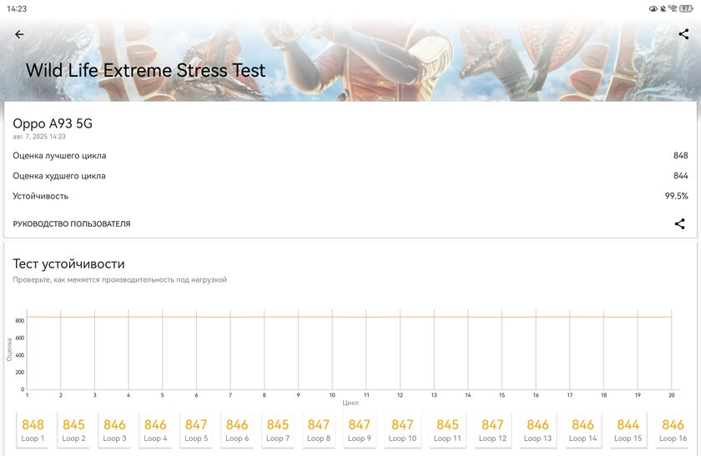The width and height of the screenshot is (701, 456).
Task: Tap the 99.5% stability value
Action: point(677,196)
